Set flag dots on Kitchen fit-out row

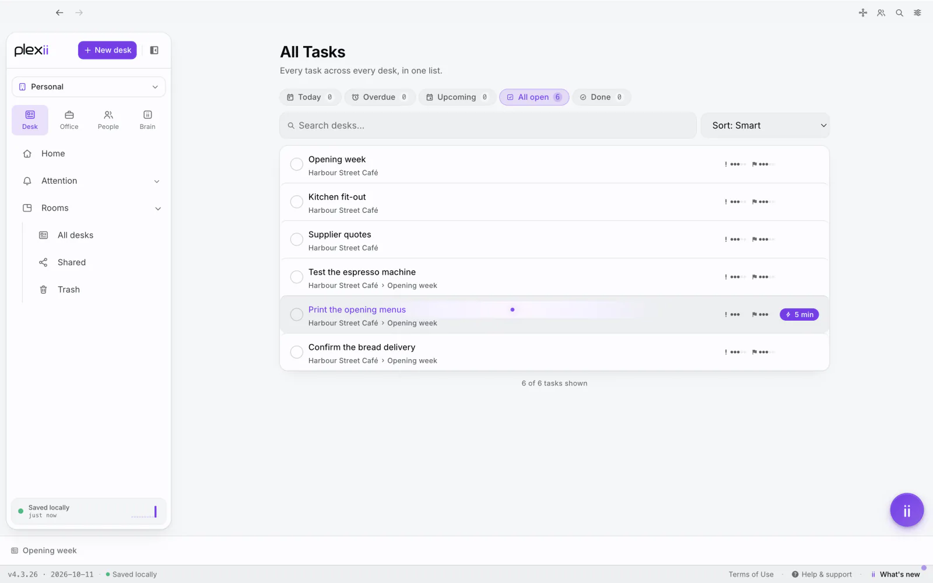point(763,202)
